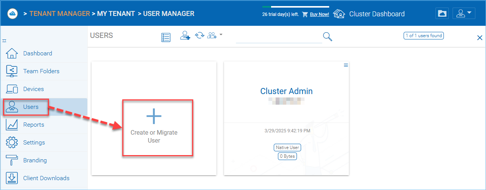Click the trial days progress bar

point(296,7)
